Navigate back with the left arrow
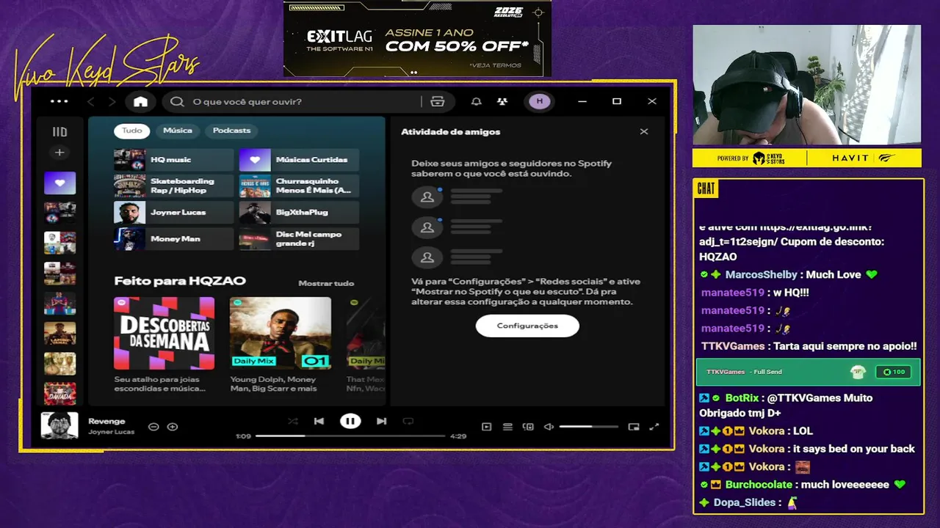 (x=92, y=102)
